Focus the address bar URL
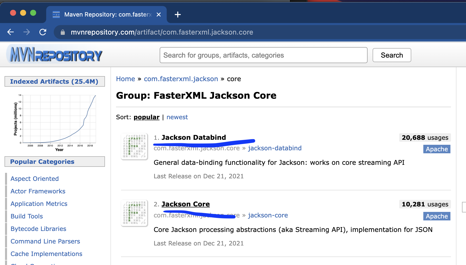 pyautogui.click(x=162, y=32)
